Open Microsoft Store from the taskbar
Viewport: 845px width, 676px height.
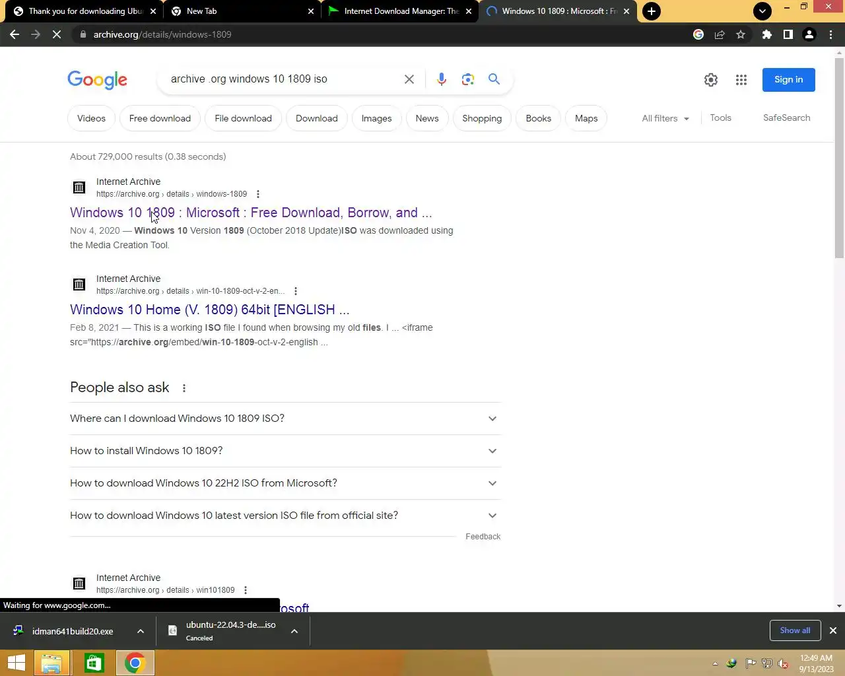(x=94, y=663)
